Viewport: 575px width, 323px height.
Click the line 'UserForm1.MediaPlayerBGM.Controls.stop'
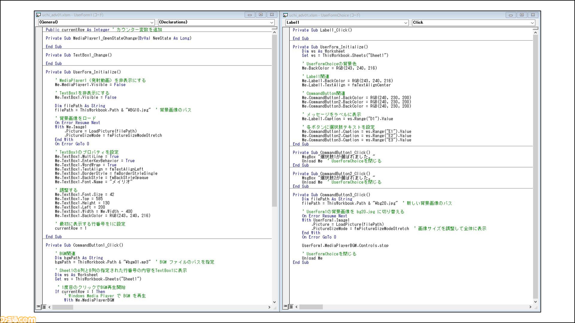coord(345,245)
